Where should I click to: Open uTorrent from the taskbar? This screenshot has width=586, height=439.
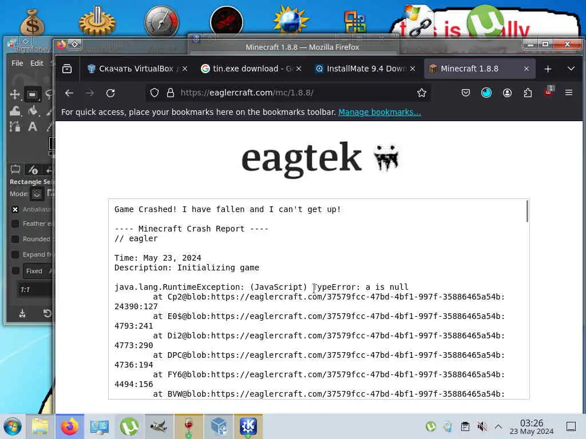point(129,426)
